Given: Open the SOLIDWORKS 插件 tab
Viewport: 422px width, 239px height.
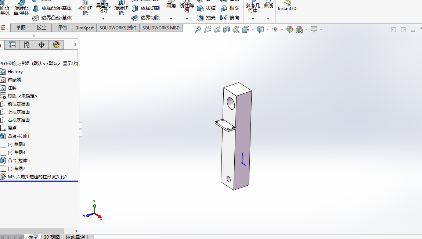Looking at the screenshot, I should [x=118, y=28].
